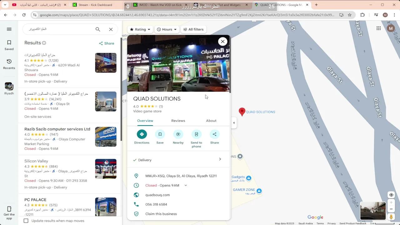Reload the browser page
This screenshot has height=225, width=400.
(x=24, y=15)
